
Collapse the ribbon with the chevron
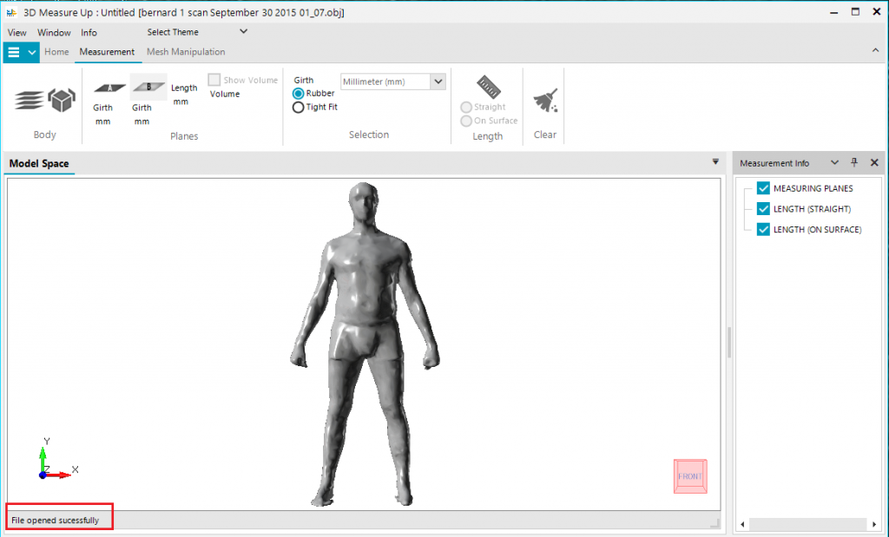tap(875, 52)
